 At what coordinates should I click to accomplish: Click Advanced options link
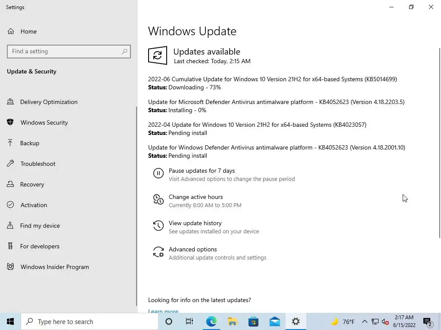click(x=193, y=249)
